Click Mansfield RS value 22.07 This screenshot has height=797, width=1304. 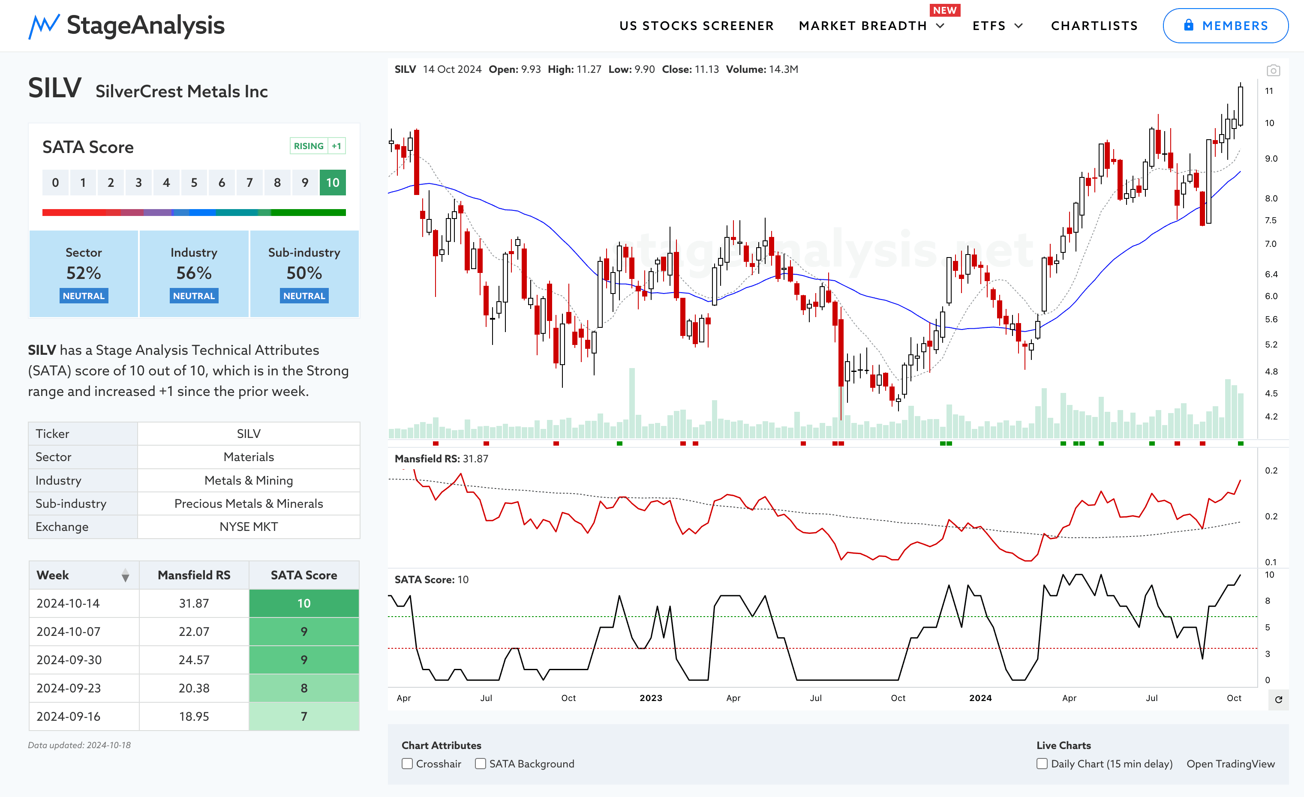[194, 632]
